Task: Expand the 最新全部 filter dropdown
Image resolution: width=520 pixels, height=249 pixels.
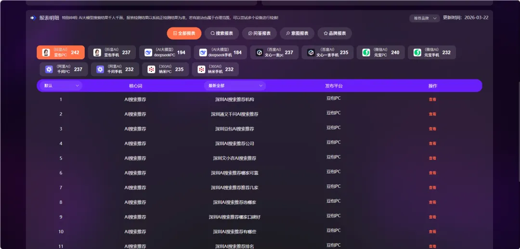Action: pos(235,86)
